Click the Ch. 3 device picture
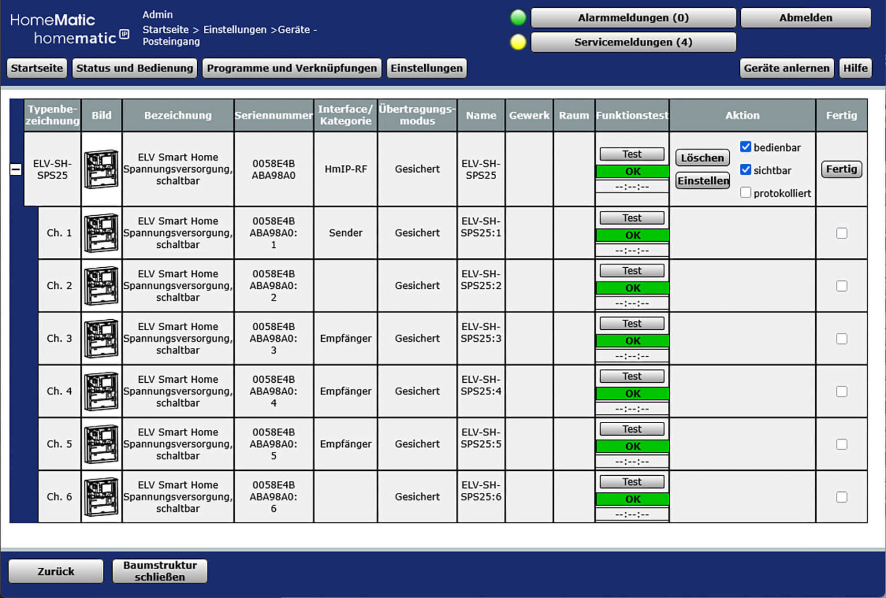Viewport: 886px width, 598px height. [x=101, y=339]
